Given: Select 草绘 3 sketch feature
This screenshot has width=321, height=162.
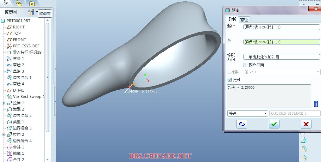Looking at the screenshot, I should (x=16, y=71).
